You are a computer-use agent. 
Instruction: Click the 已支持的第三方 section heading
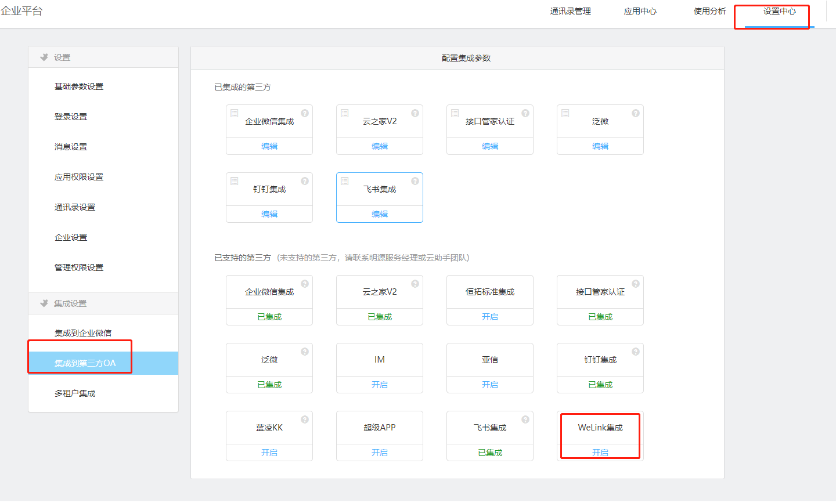coord(243,258)
